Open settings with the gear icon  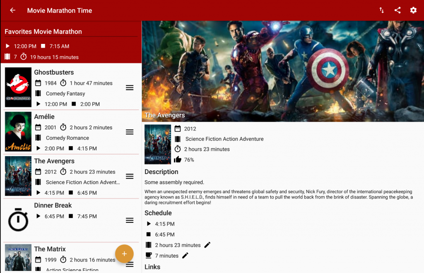click(x=413, y=10)
